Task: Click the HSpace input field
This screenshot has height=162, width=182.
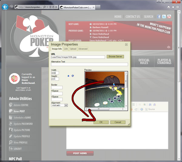Action: [57, 94]
